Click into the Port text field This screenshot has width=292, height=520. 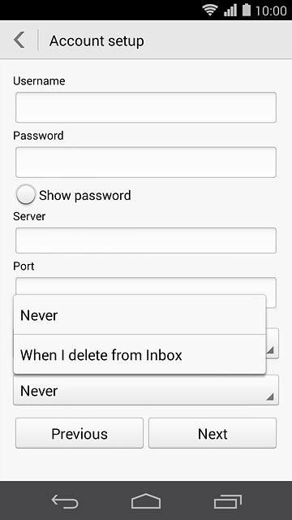(146, 286)
